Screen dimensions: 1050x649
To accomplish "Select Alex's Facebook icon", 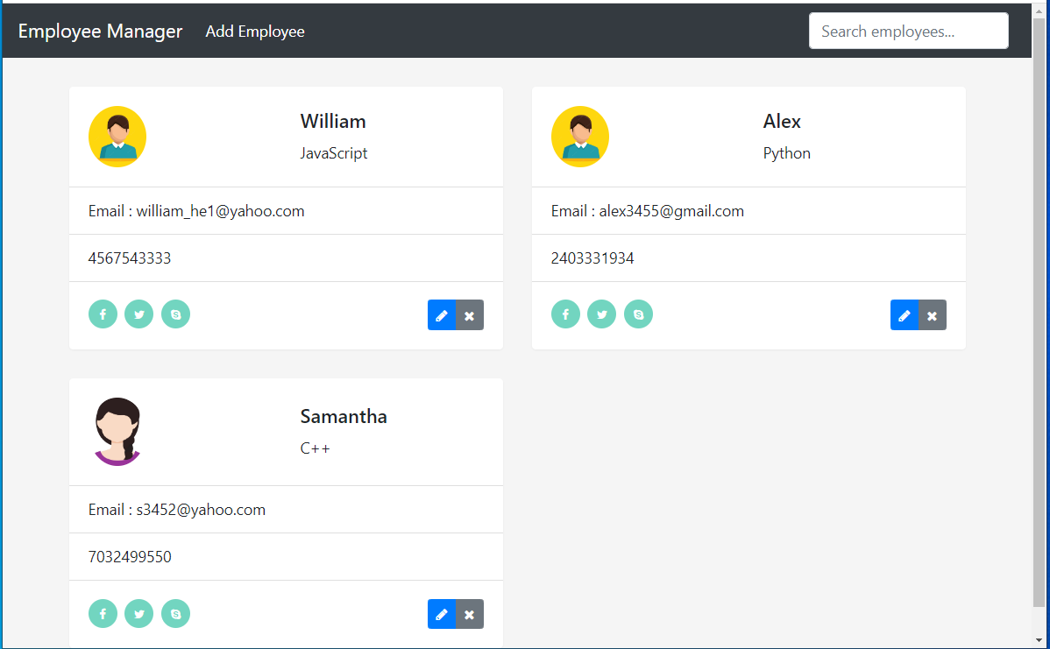I will coord(565,314).
